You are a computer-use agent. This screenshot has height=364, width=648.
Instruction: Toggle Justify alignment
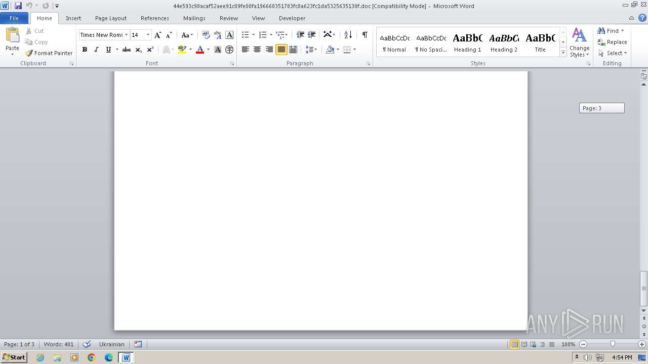[x=281, y=50]
